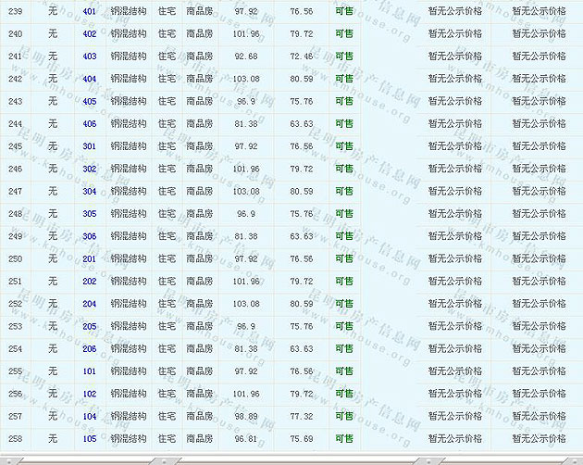Click room 105 in last row
Screen dimensions: 583x465
(89, 438)
